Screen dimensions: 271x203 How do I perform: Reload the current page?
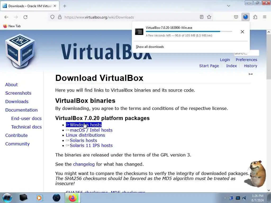25,17
